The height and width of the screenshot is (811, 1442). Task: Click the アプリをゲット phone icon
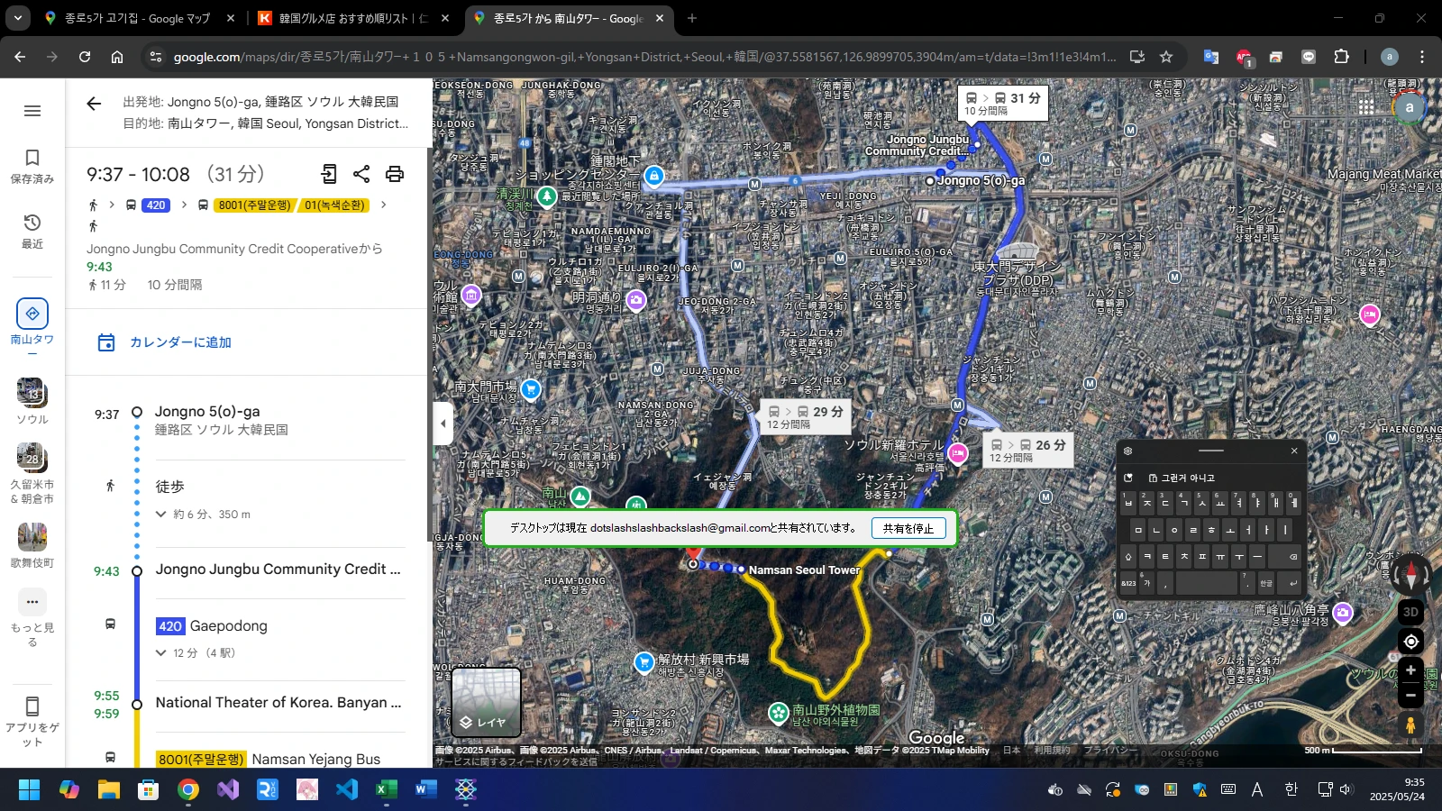tap(32, 706)
